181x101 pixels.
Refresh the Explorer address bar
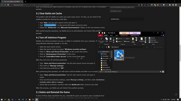point(146,47)
